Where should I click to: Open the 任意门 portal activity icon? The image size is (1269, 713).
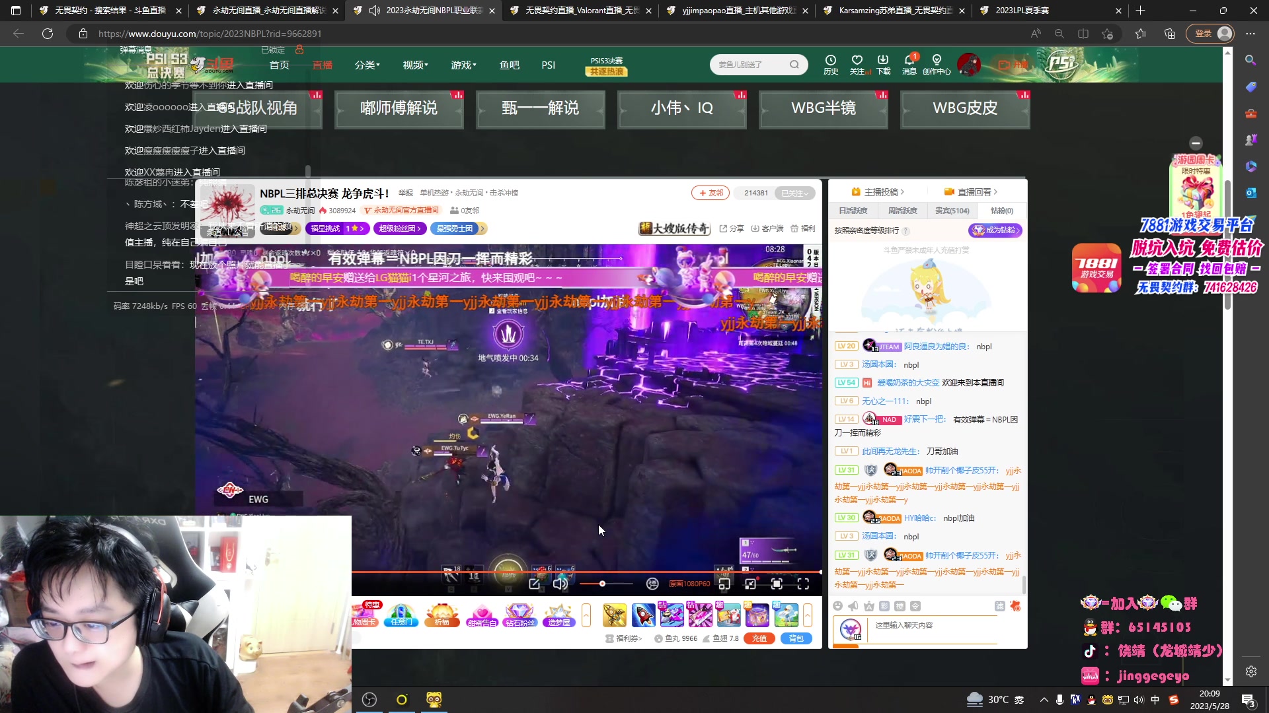coord(401,615)
